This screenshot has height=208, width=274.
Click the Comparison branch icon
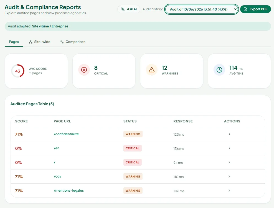click(x=62, y=42)
